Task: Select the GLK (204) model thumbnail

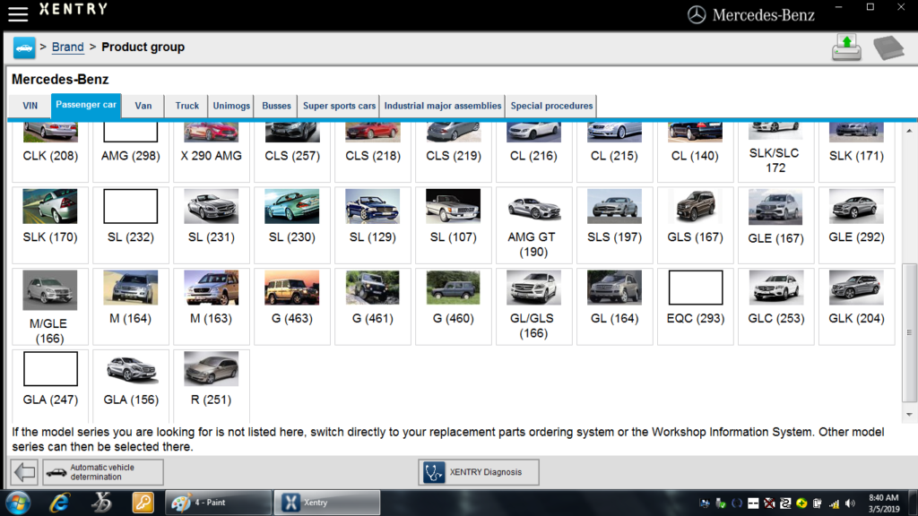Action: click(856, 288)
